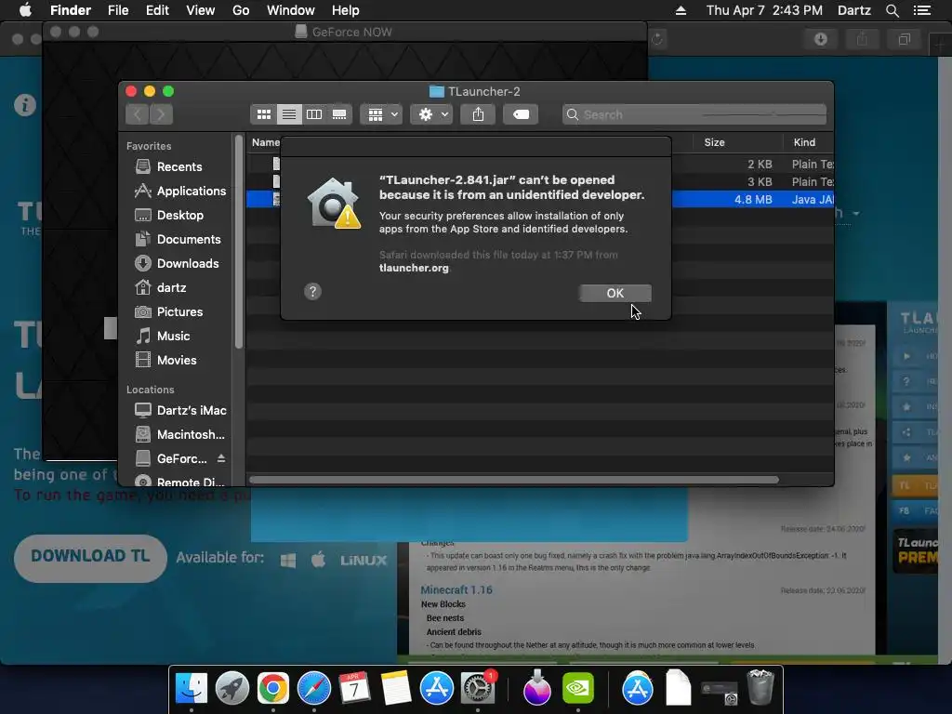
Task: Open the Help menu
Action: tap(346, 10)
